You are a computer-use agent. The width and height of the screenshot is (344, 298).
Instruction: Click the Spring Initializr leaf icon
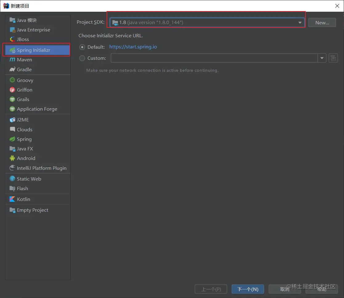pos(12,50)
